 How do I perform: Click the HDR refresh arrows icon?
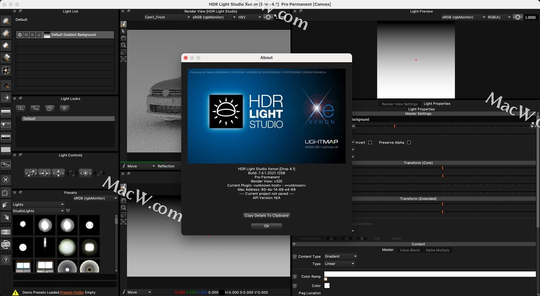point(6,244)
